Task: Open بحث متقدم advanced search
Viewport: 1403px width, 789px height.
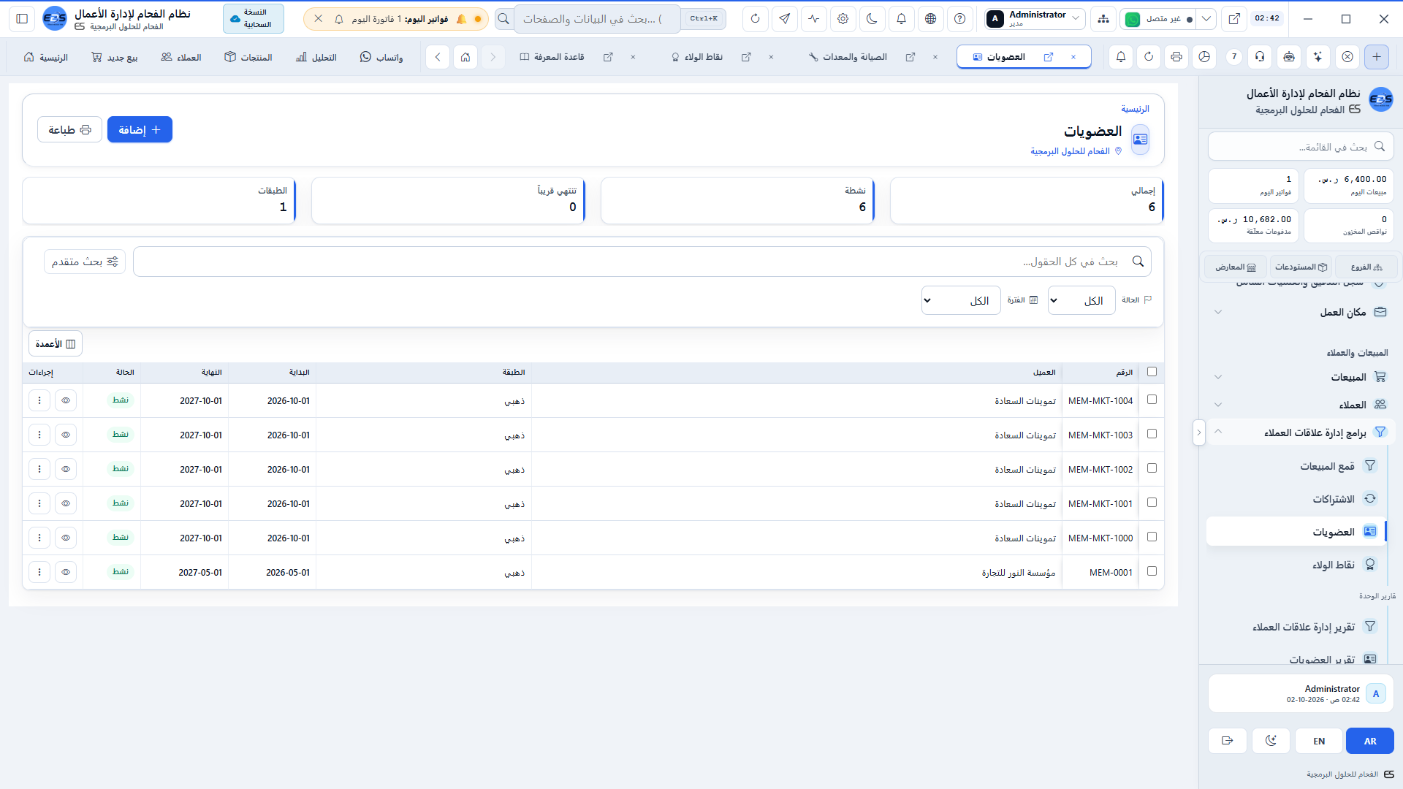Action: click(85, 262)
